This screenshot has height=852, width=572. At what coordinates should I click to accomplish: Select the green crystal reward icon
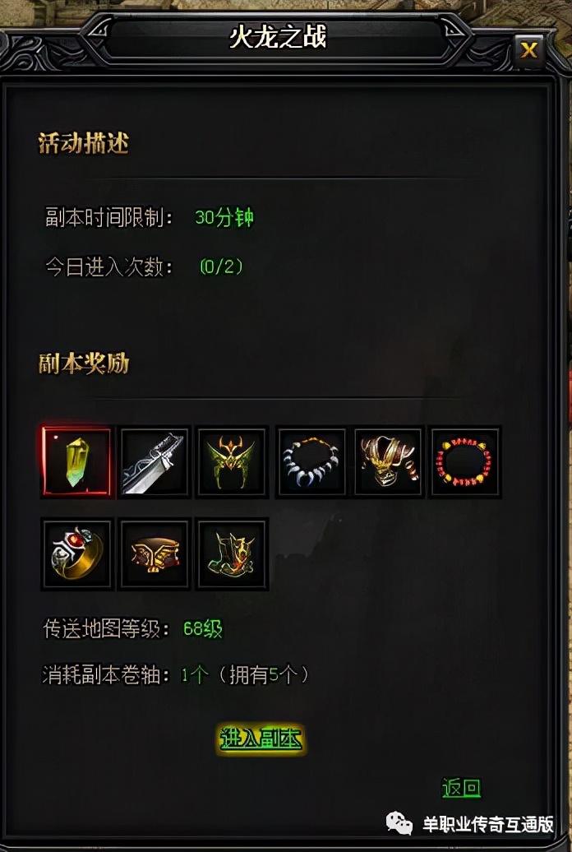76,462
